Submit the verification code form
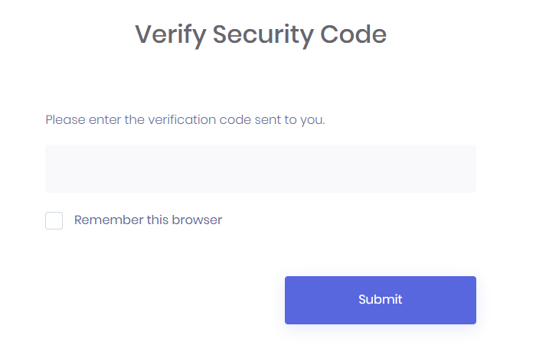The image size is (536, 345). click(380, 300)
